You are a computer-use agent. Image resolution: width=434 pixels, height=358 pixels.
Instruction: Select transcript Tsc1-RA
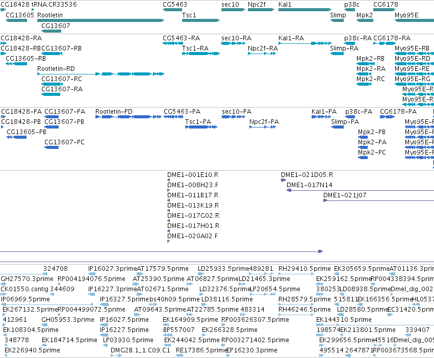click(x=201, y=54)
